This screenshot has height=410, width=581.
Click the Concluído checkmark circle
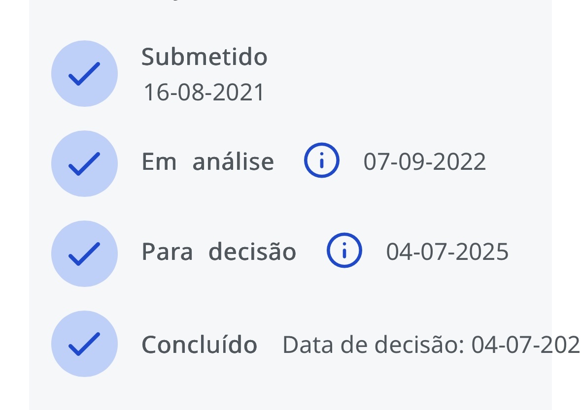point(84,344)
